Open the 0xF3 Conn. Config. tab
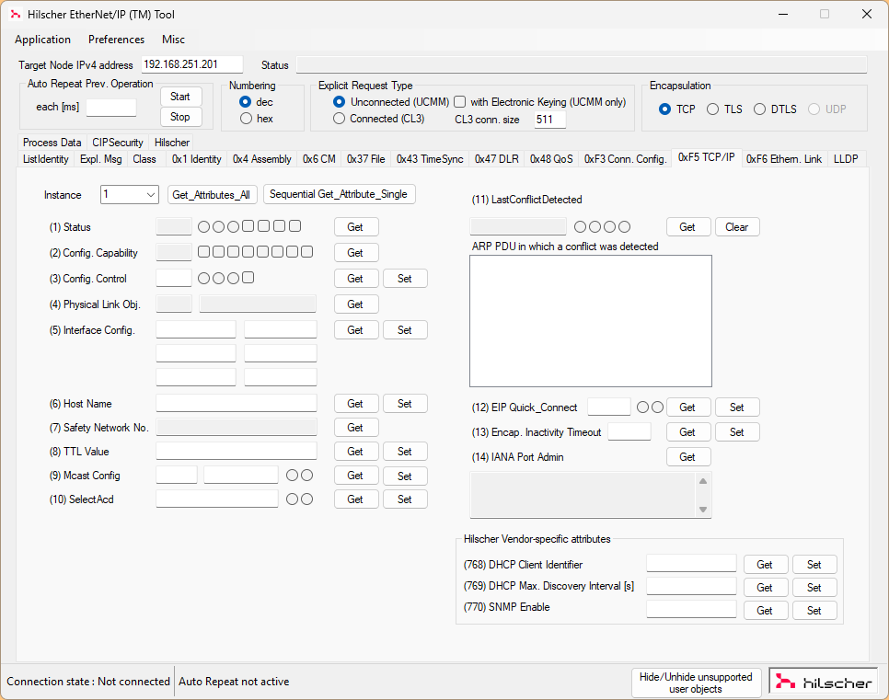The height and width of the screenshot is (700, 889). point(625,159)
